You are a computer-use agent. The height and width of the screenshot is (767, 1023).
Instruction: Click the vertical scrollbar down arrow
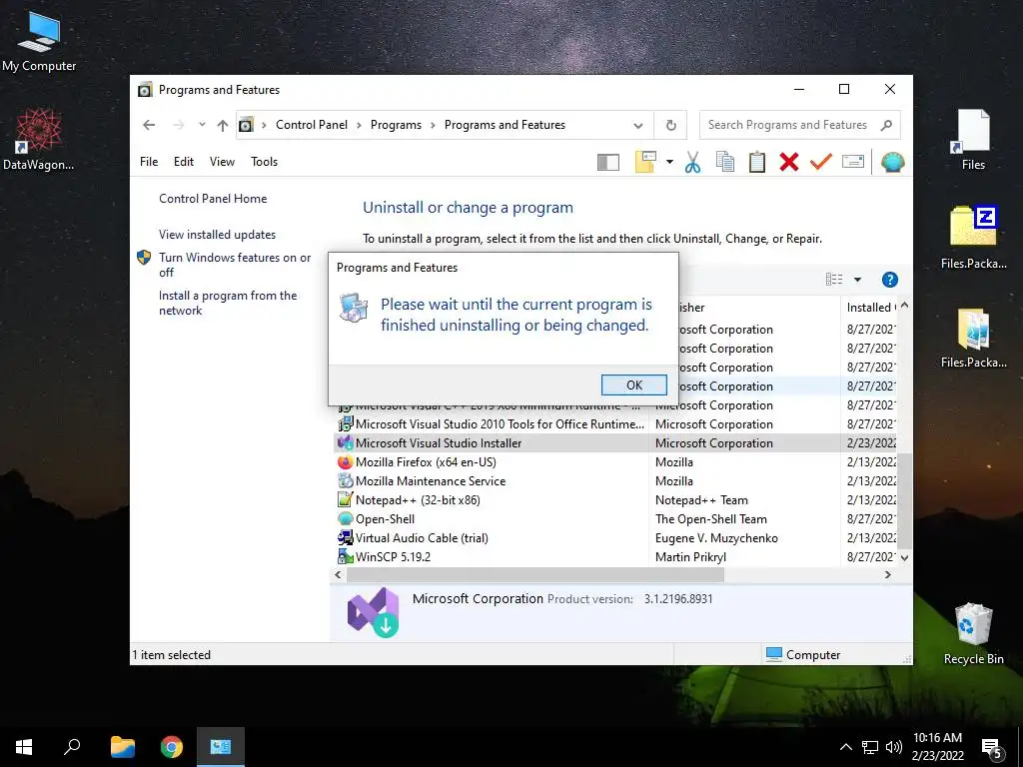pyautogui.click(x=904, y=557)
